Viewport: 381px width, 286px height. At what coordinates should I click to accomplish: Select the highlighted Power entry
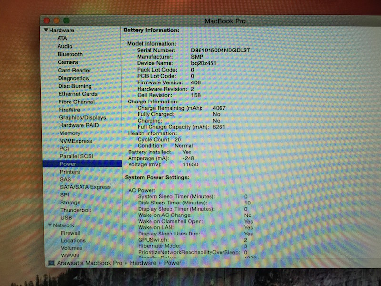click(82, 164)
